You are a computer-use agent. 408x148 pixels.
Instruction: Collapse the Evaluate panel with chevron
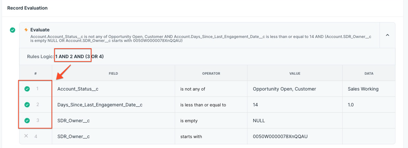[388, 35]
